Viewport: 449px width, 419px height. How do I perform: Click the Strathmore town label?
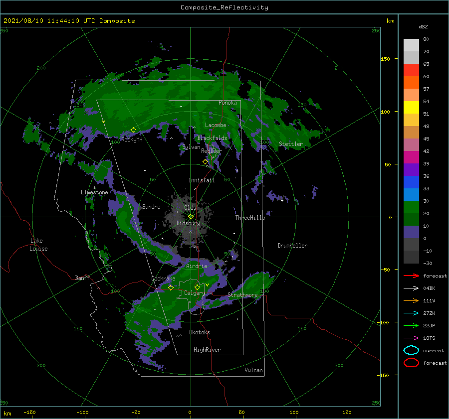tap(242, 295)
